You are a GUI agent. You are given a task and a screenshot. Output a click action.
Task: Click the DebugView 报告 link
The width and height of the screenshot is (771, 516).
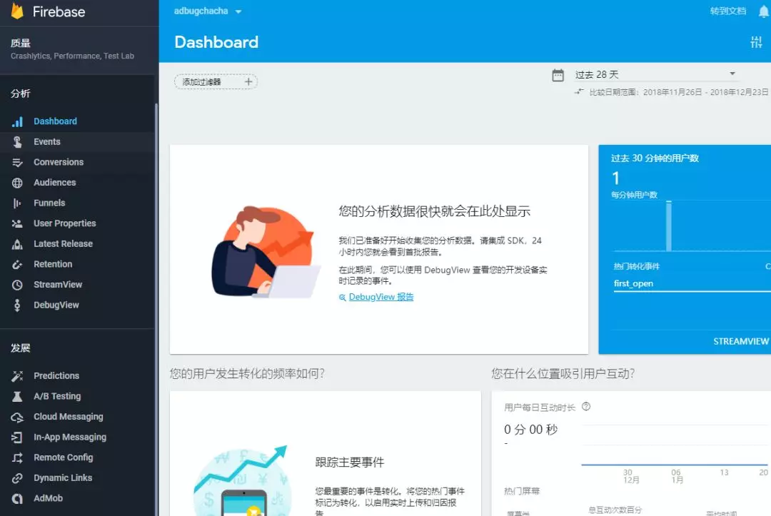pyautogui.click(x=381, y=297)
